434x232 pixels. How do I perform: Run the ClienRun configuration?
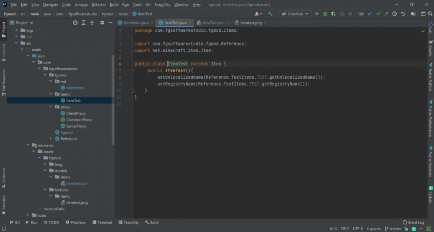pos(317,14)
